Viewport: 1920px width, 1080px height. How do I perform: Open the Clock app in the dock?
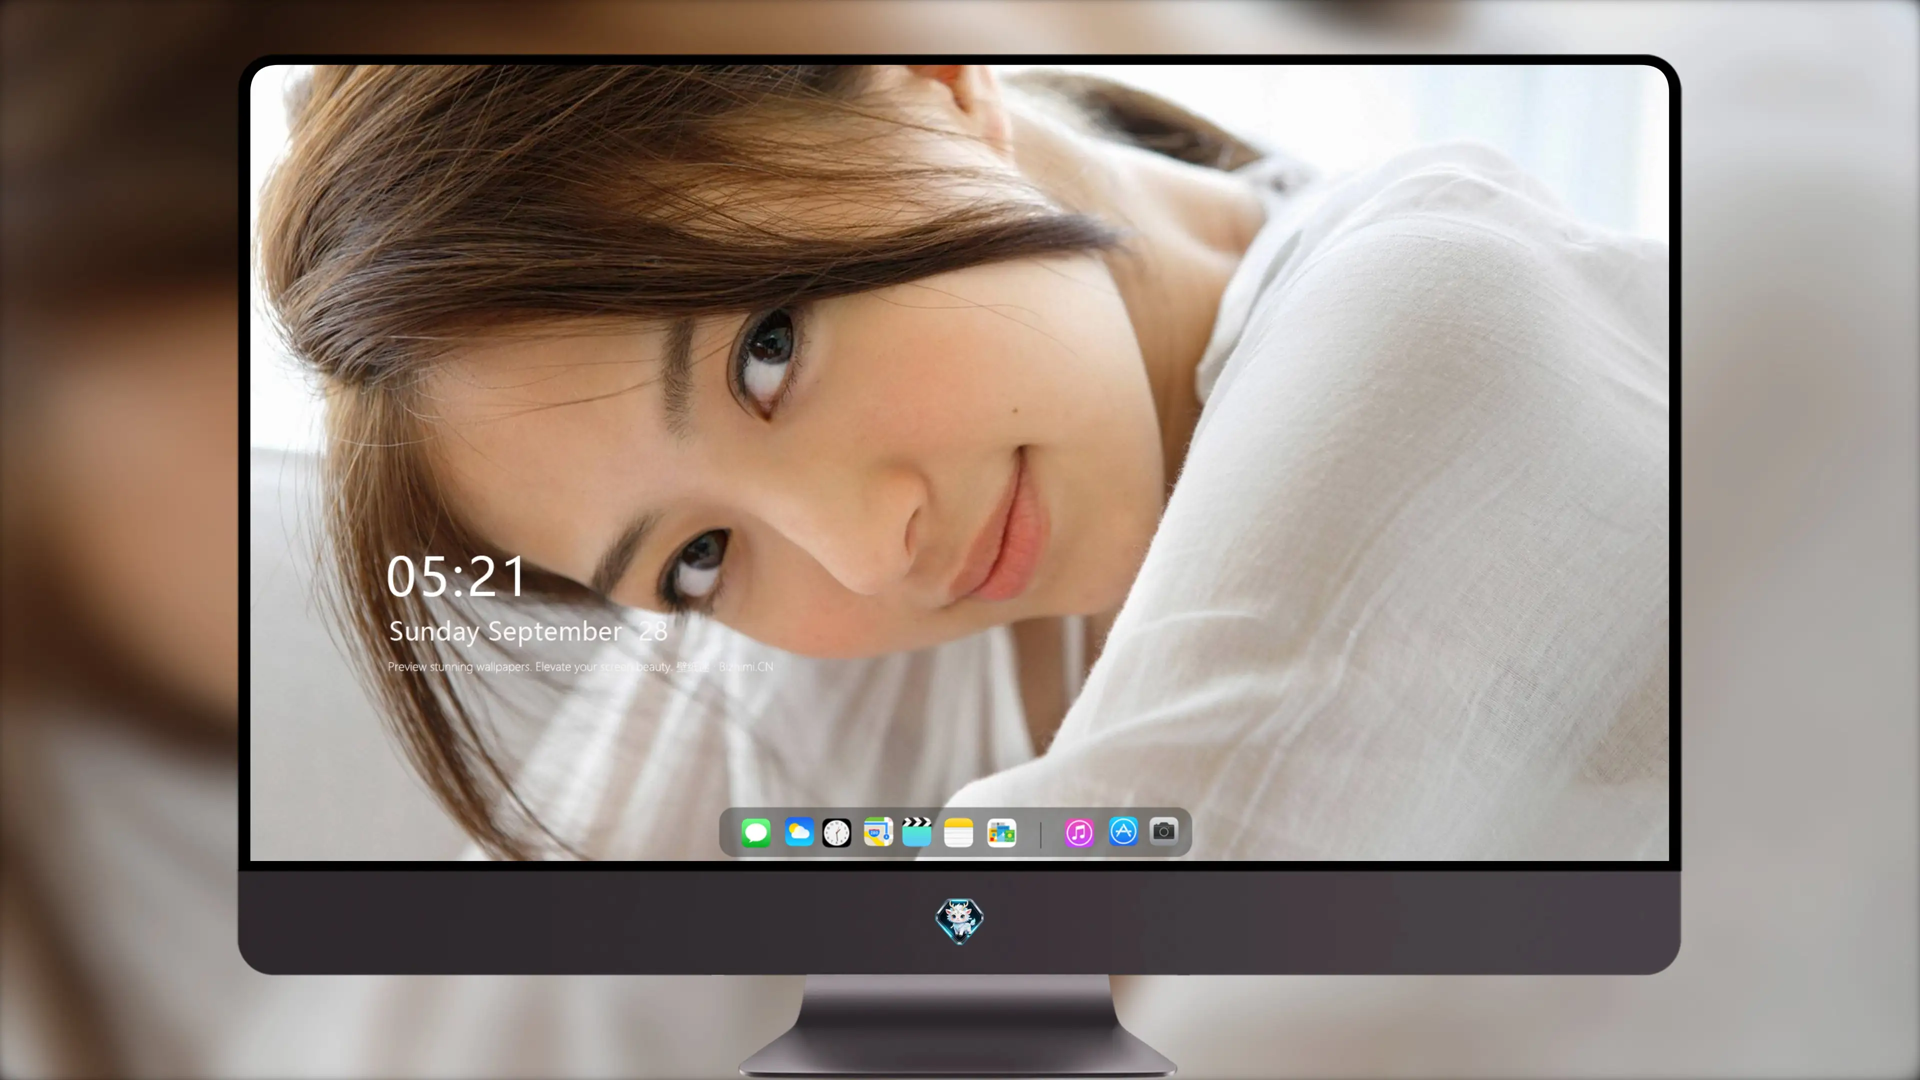click(836, 832)
